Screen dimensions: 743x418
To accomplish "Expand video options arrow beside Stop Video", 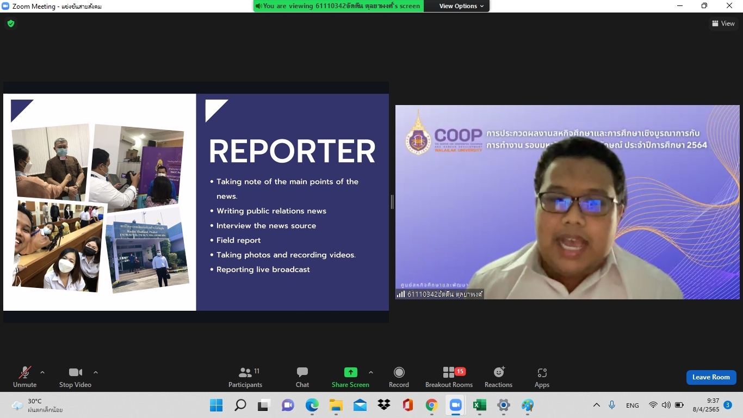I will (x=96, y=373).
